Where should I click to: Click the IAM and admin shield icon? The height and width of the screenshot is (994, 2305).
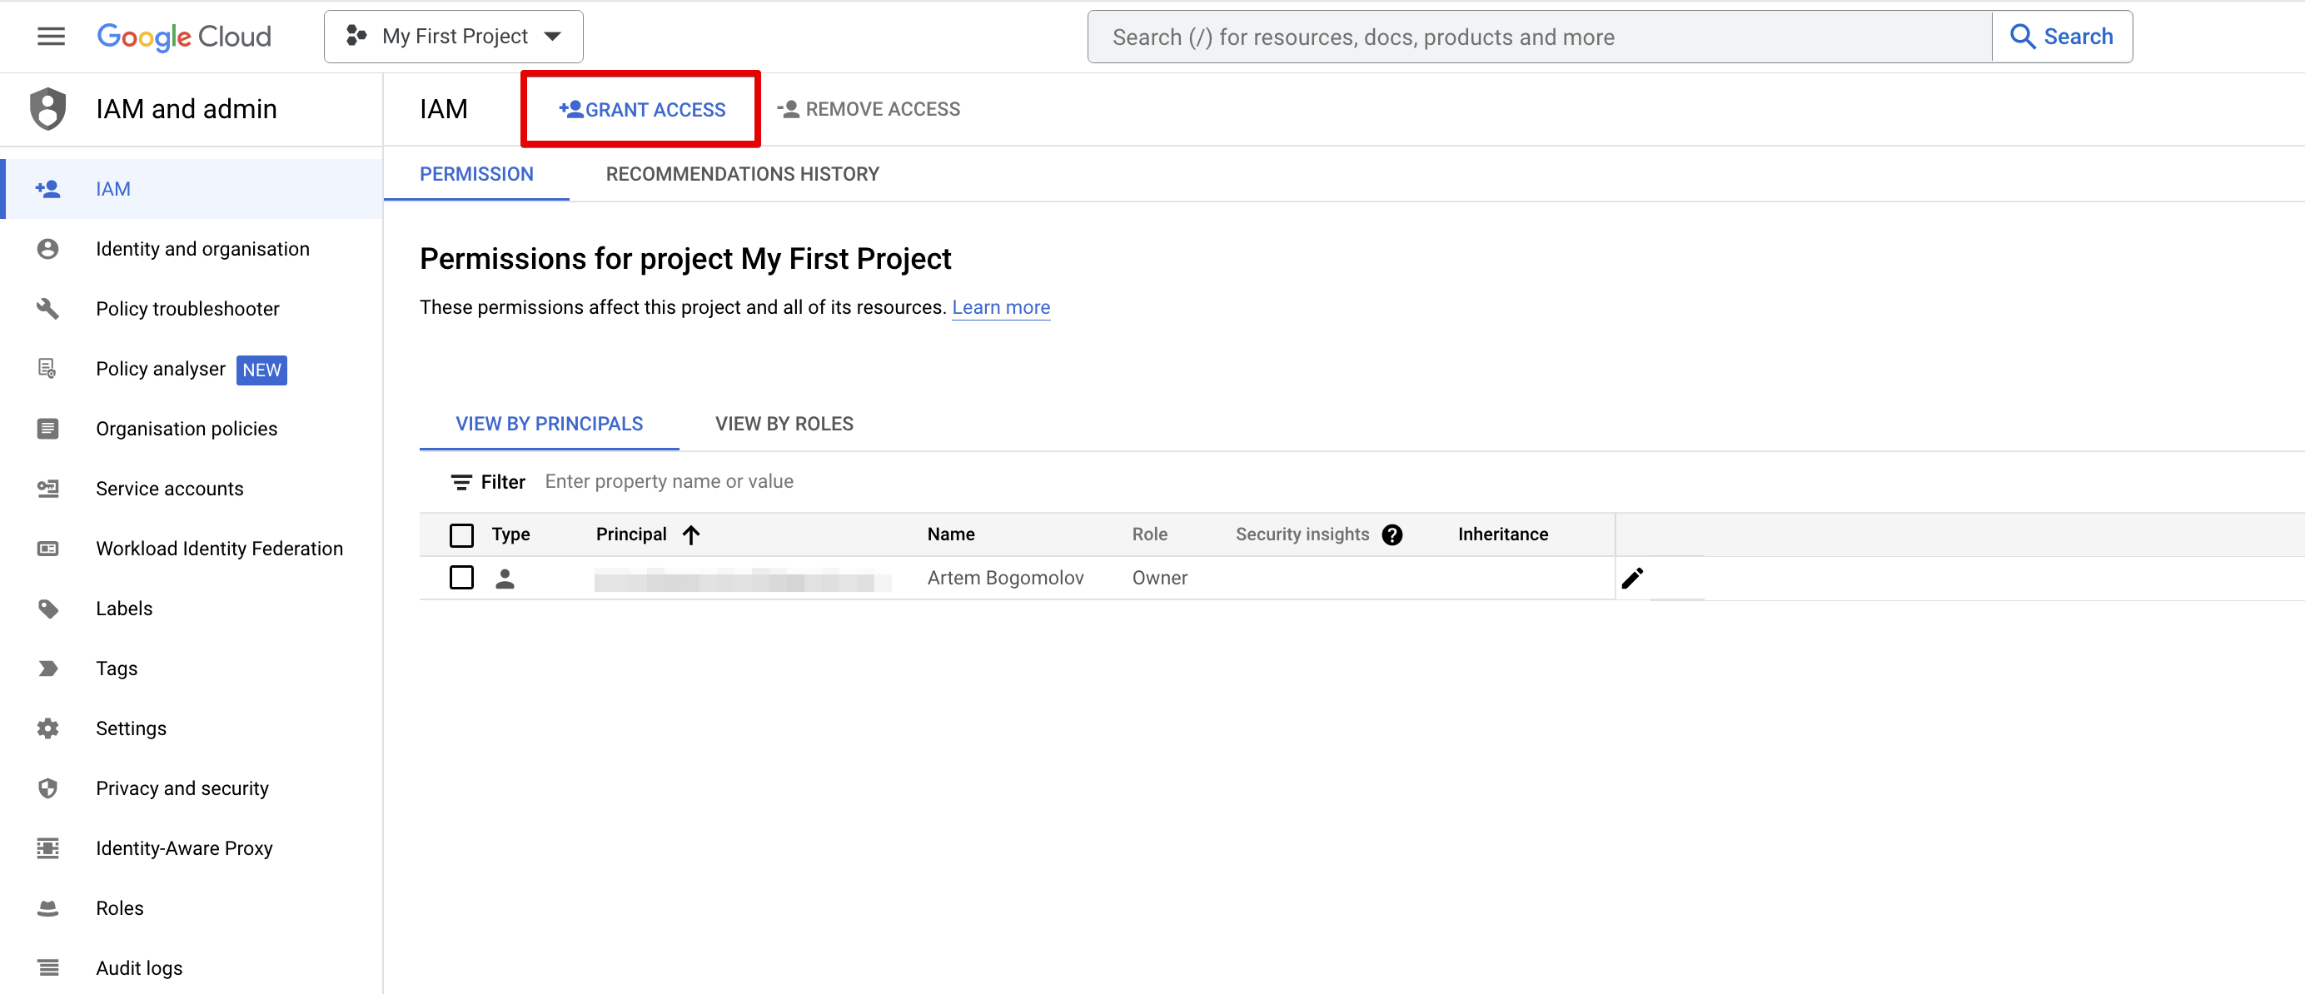pyautogui.click(x=48, y=109)
